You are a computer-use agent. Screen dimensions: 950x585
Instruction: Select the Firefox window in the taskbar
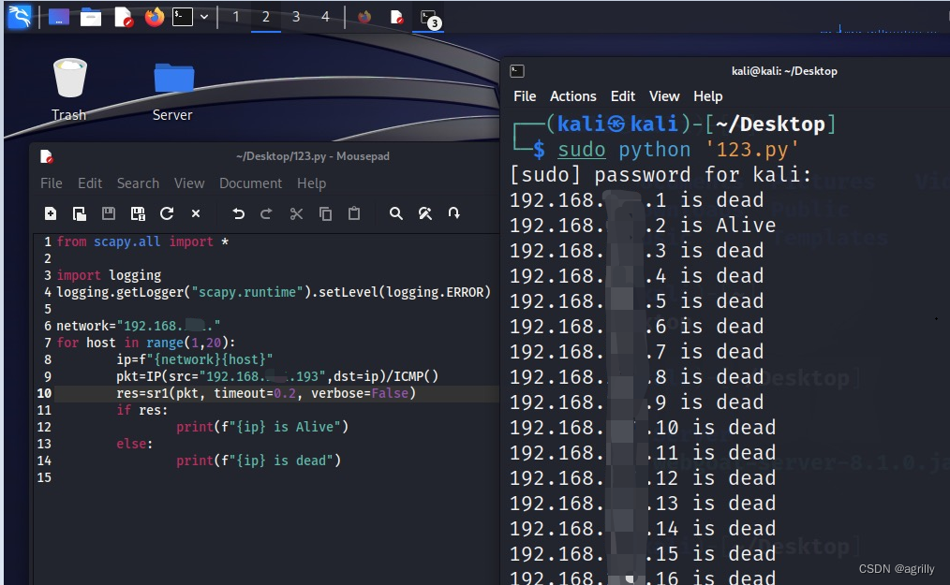(364, 17)
